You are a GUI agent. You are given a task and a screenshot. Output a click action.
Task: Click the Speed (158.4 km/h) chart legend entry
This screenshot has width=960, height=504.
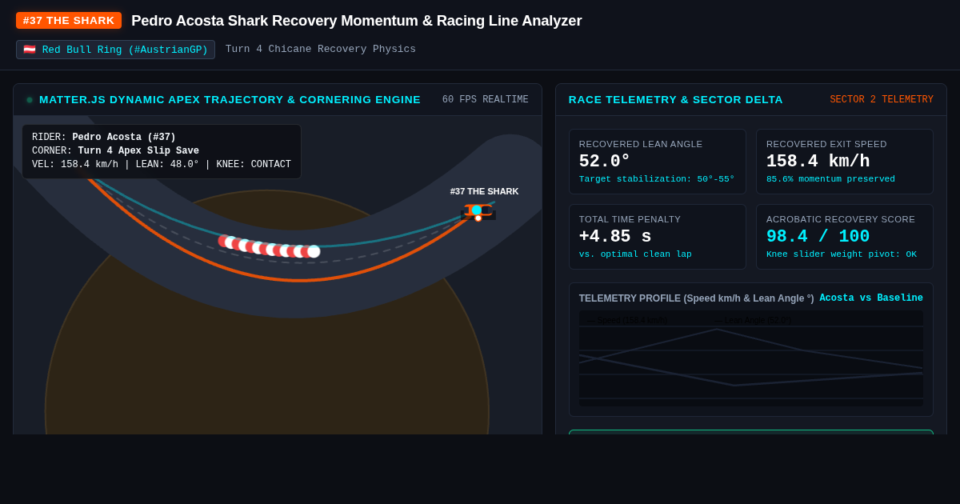628,321
